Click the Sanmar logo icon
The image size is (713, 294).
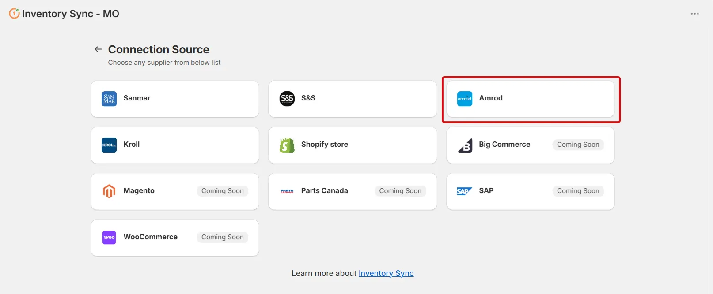[x=109, y=98]
